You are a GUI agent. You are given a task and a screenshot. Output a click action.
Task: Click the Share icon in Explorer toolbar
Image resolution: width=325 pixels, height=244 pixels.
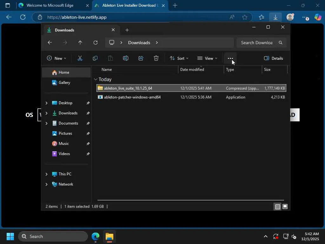pyautogui.click(x=141, y=58)
